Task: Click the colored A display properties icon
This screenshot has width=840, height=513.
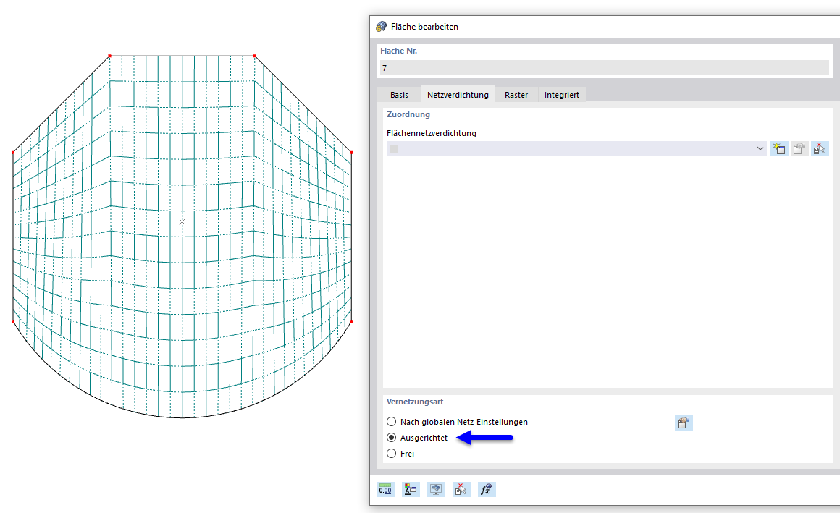Action: coord(411,489)
